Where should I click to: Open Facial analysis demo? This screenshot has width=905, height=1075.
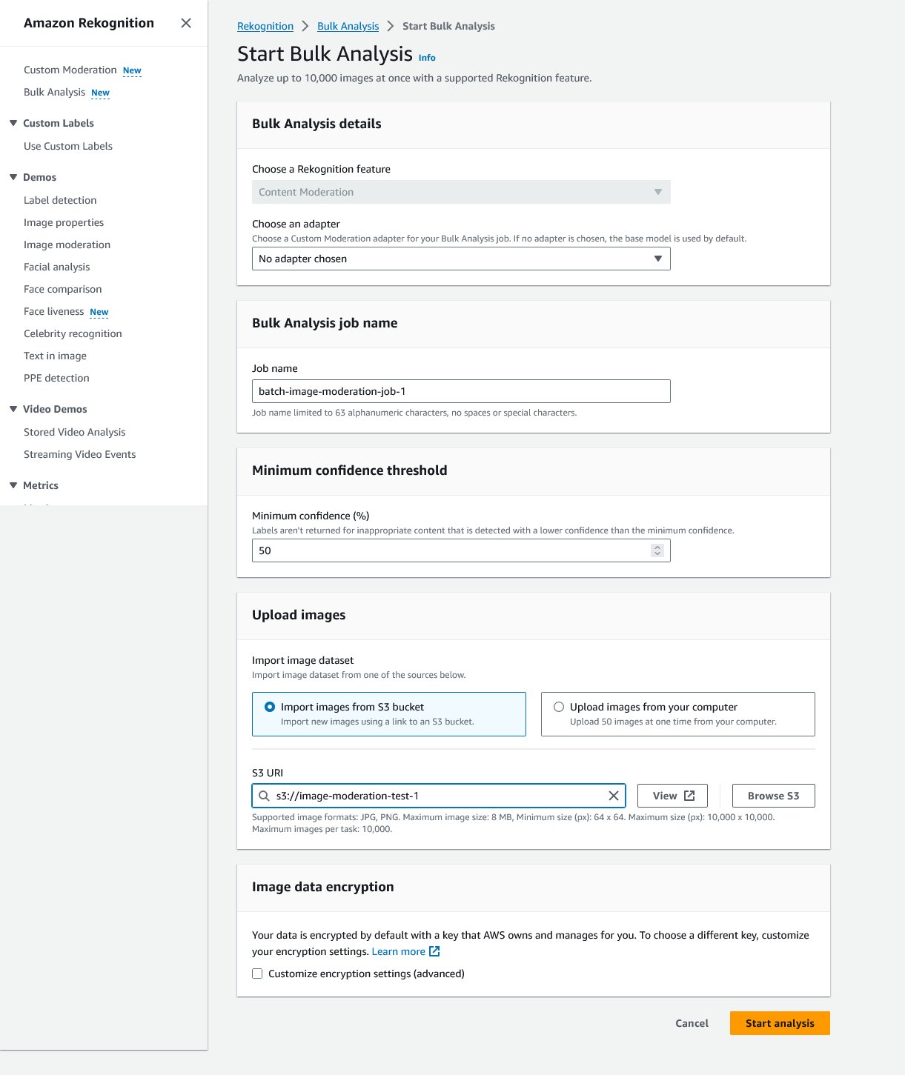57,267
